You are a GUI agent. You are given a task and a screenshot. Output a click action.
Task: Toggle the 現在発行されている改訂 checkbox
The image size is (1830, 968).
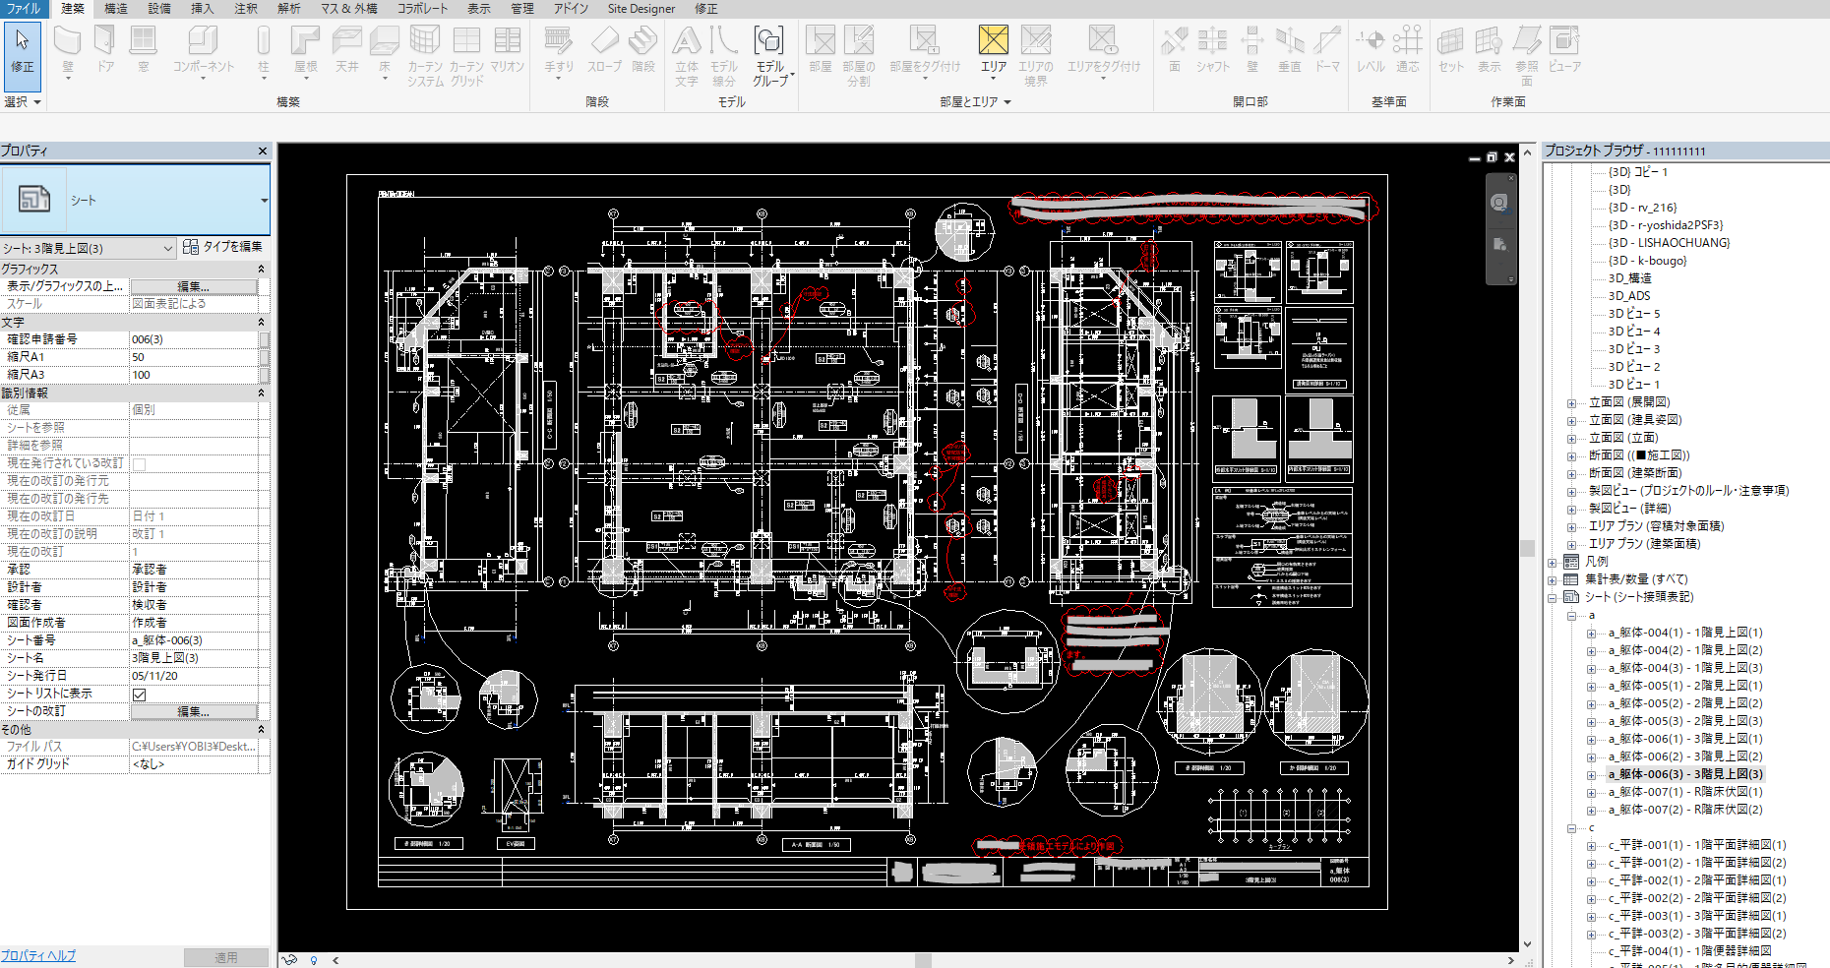[140, 464]
